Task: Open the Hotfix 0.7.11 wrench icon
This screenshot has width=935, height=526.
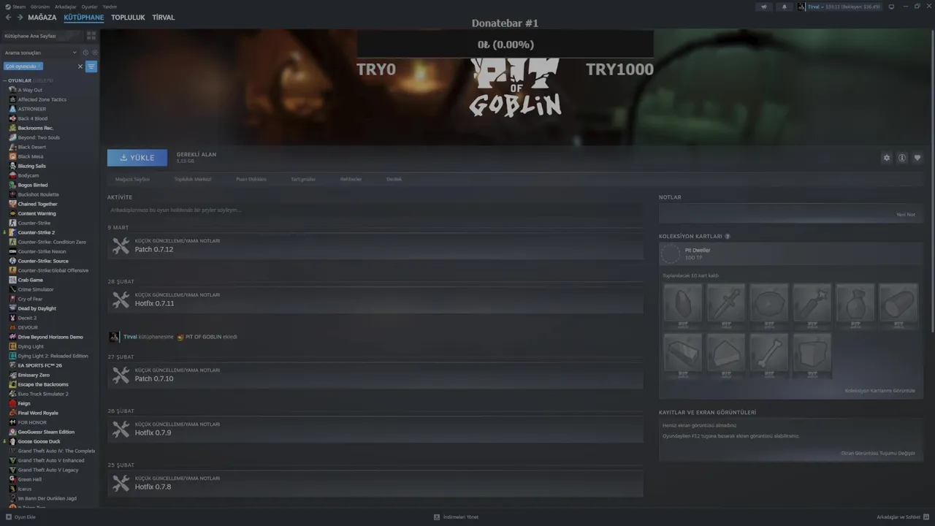Action: coord(121,300)
